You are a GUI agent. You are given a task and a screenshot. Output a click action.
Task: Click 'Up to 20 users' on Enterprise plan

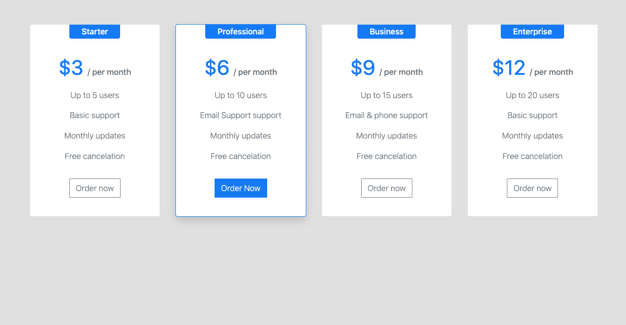pos(532,95)
